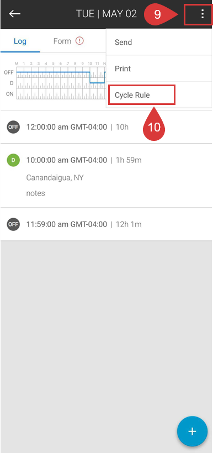This screenshot has height=453, width=213.
Task: Tap the notes text under driving entry
Action: (35, 193)
